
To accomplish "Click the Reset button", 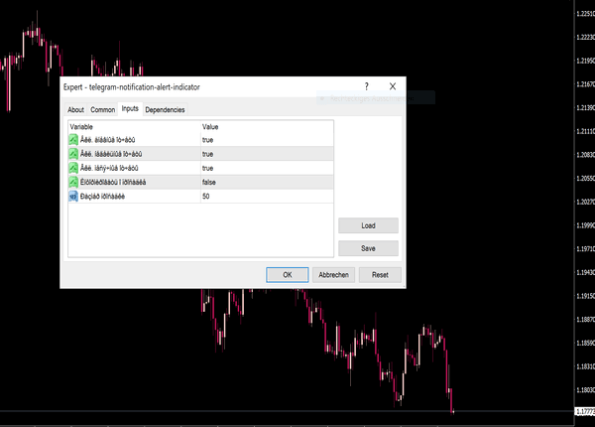I will tap(380, 275).
